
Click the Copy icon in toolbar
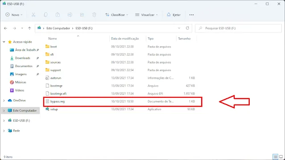point(45,15)
